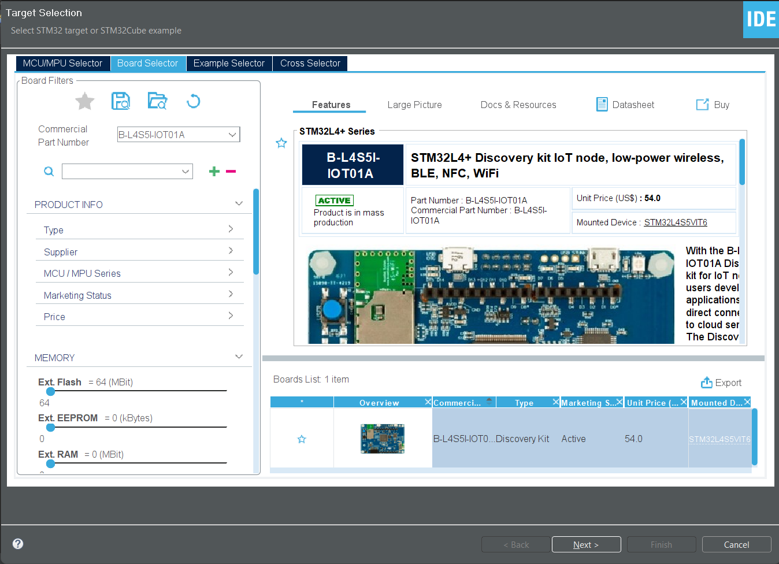Click the Next button to proceed
Screen dimensions: 779x564
(586, 544)
